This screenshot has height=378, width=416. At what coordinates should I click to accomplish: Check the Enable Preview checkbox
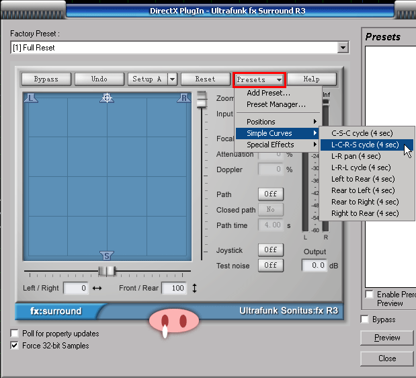[370, 295]
